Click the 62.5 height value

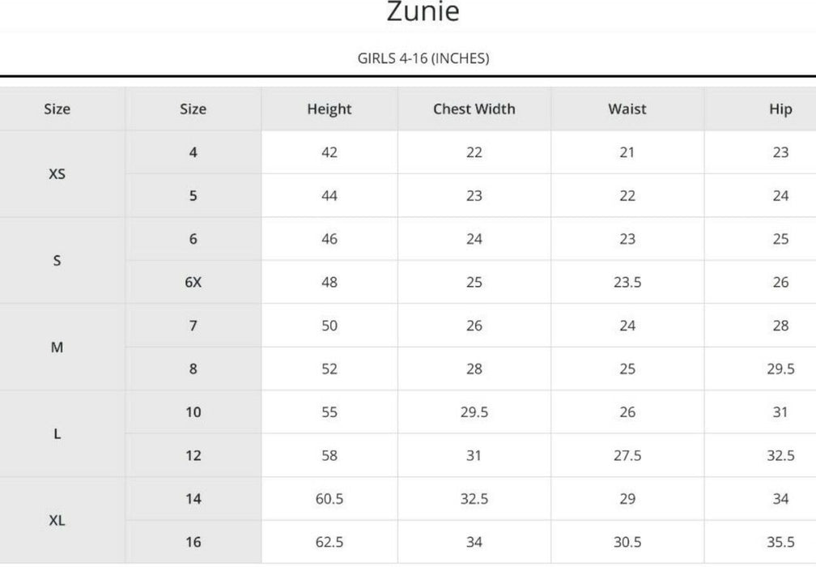329,543
